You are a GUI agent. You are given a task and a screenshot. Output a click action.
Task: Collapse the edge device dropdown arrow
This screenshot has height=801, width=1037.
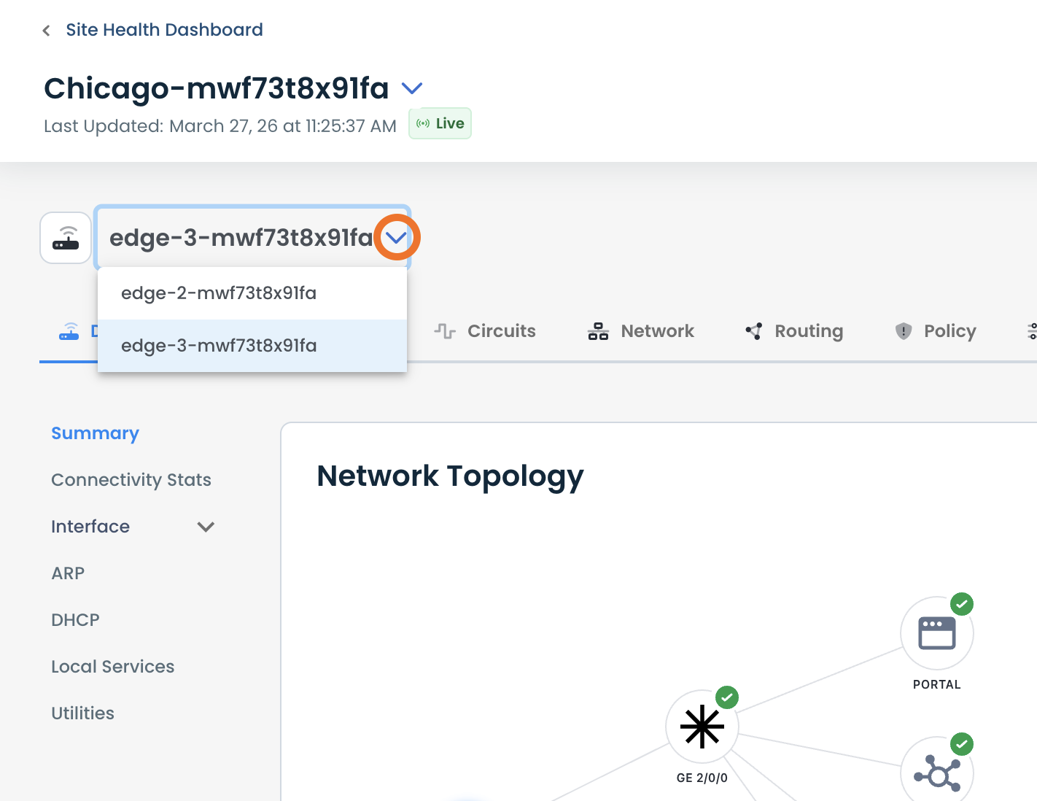(x=396, y=237)
